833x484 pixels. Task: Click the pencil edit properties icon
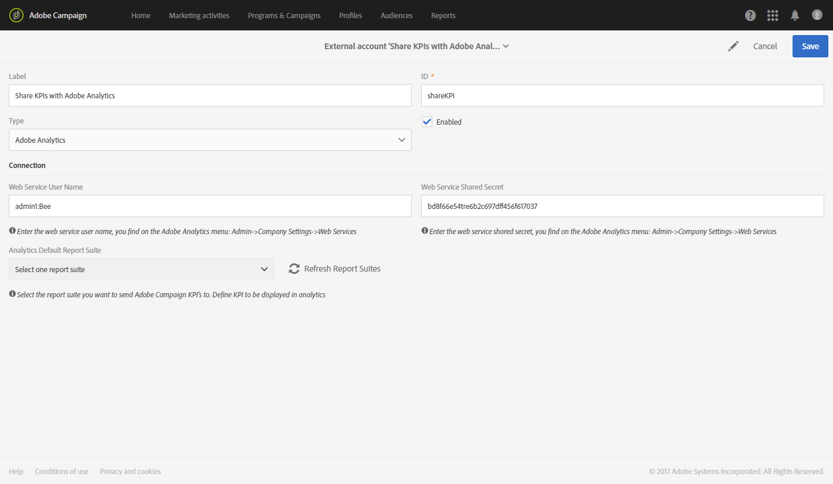733,46
